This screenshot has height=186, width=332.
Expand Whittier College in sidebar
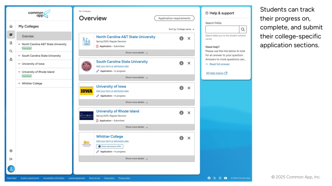(19, 83)
